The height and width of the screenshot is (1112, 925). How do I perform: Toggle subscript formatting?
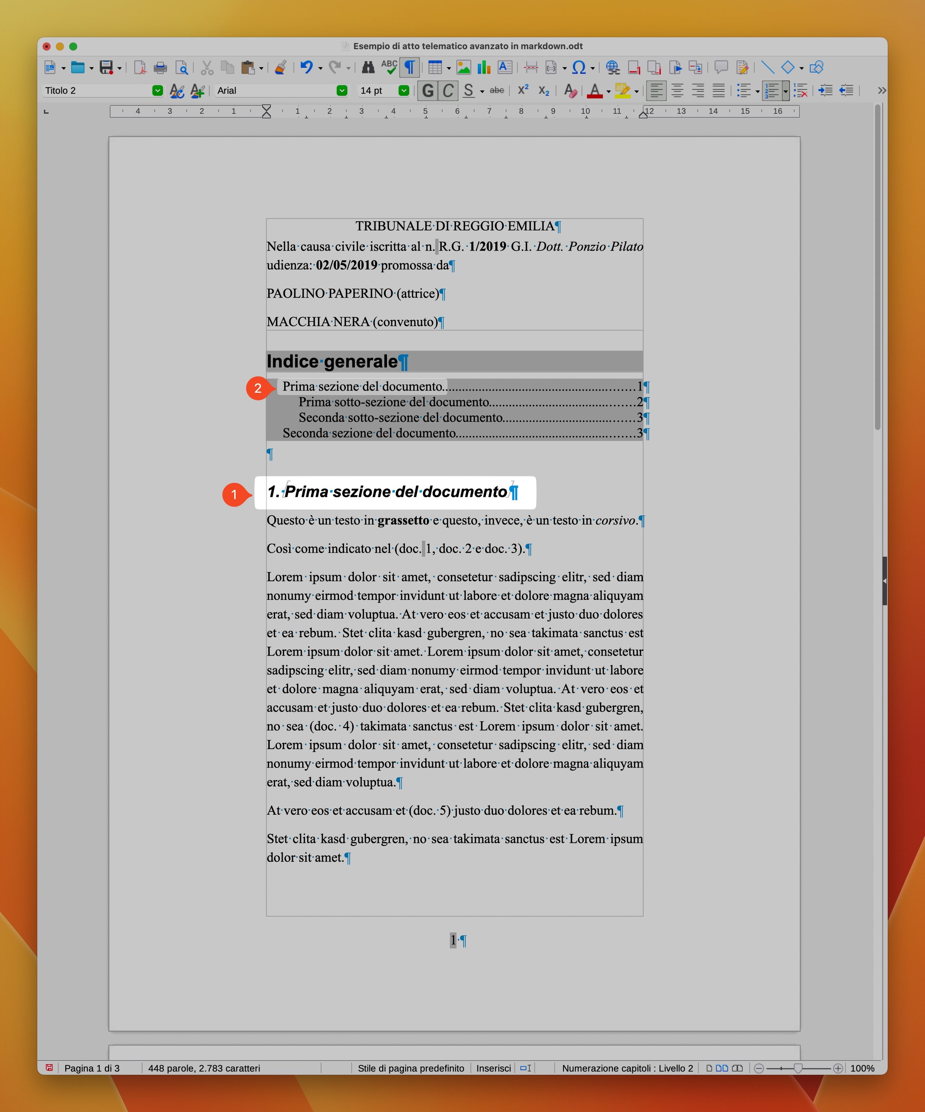pyautogui.click(x=544, y=91)
